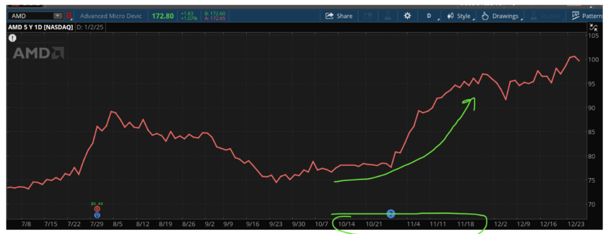The height and width of the screenshot is (234, 609).
Task: Open the Drawings dropdown menu
Action: coord(501,16)
